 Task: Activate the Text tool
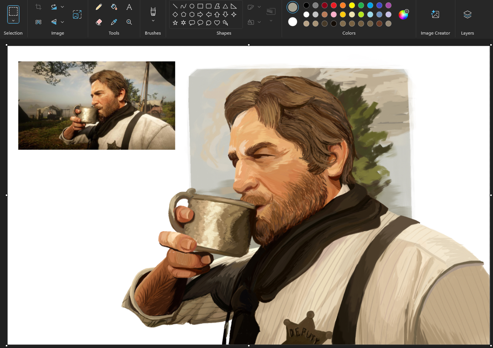pos(129,7)
